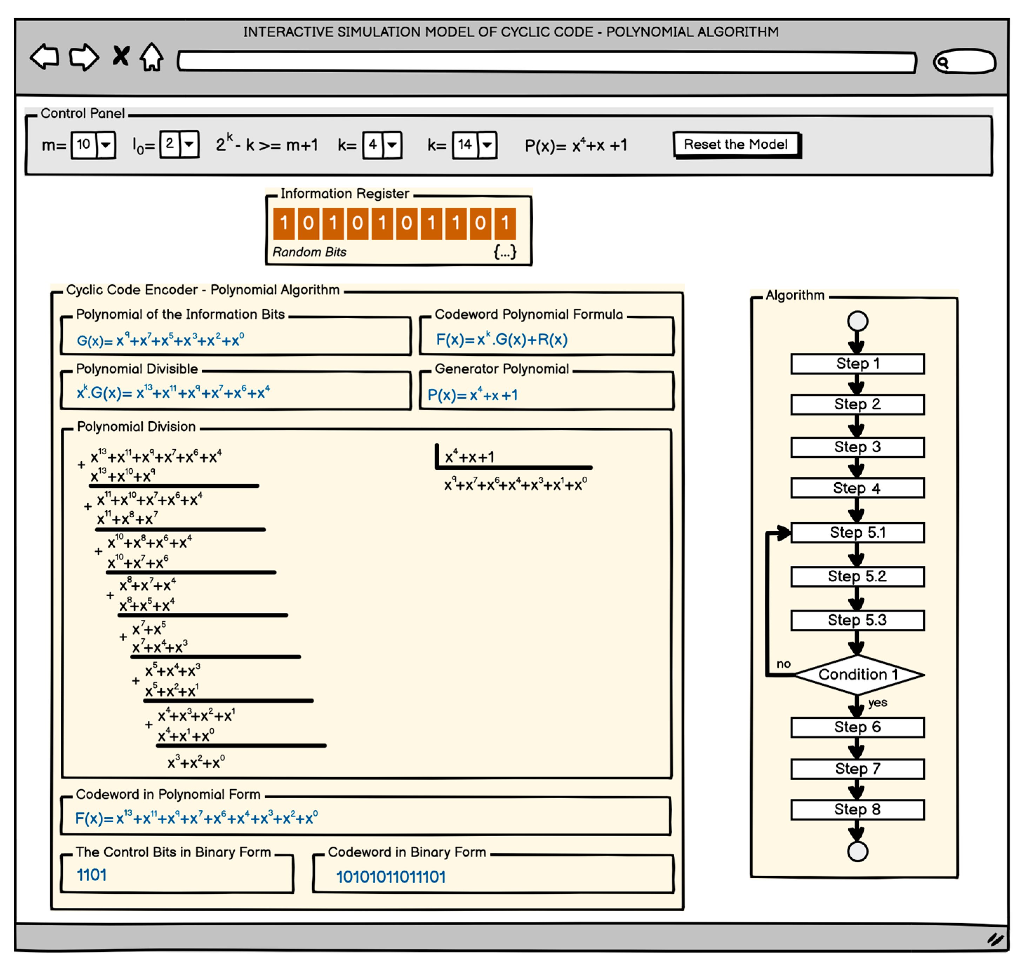1023x966 pixels.
Task: Toggle the last information register bit
Action: pyautogui.click(x=505, y=223)
